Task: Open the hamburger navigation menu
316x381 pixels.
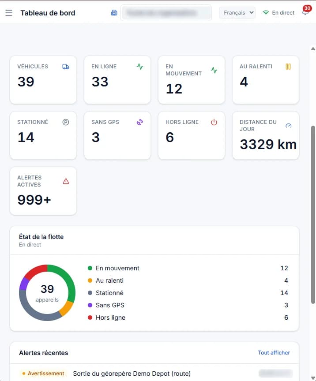Action: click(9, 13)
